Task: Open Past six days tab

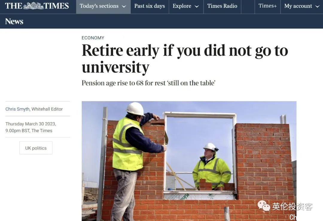Action: pos(150,6)
